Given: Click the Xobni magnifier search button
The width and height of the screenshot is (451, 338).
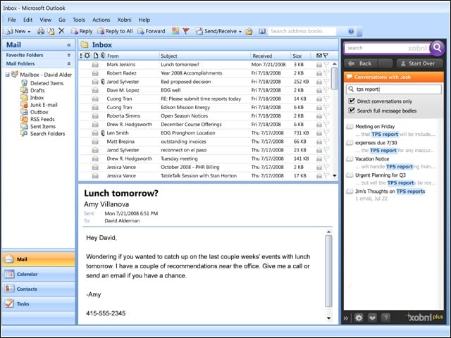Looking at the screenshot, I should [438, 48].
